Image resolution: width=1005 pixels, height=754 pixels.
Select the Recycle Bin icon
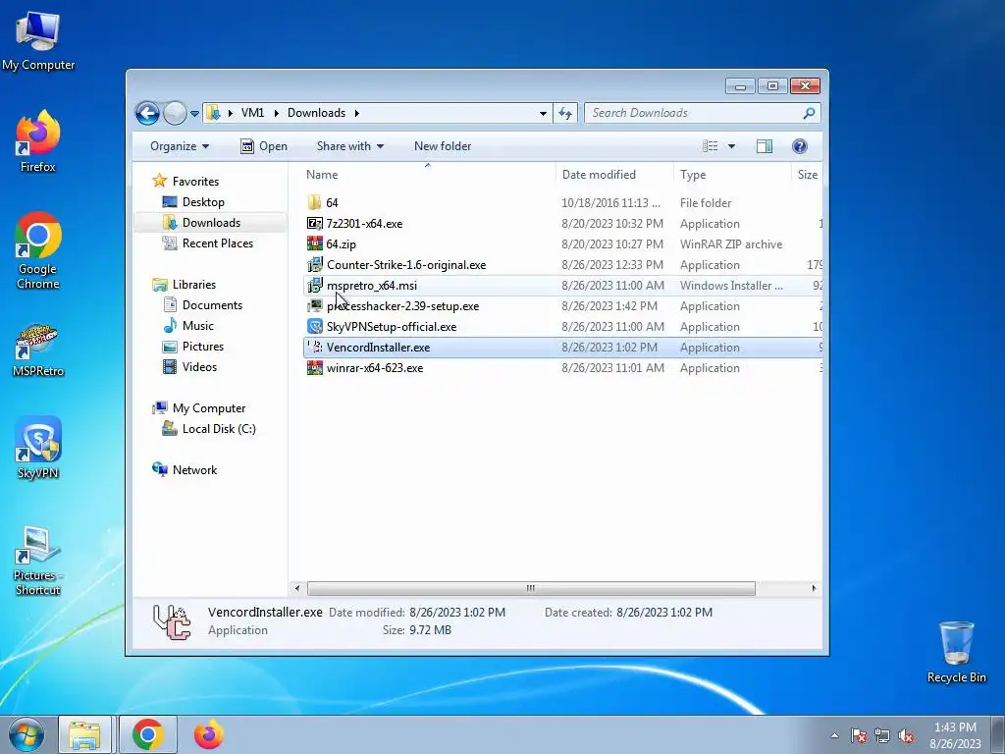click(x=956, y=652)
